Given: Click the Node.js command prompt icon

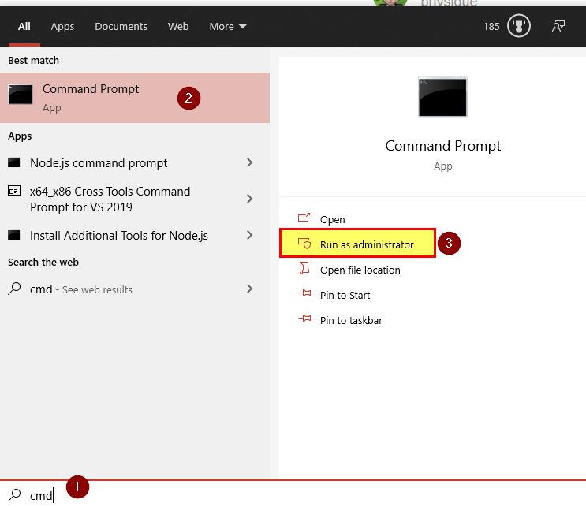Looking at the screenshot, I should click(14, 163).
